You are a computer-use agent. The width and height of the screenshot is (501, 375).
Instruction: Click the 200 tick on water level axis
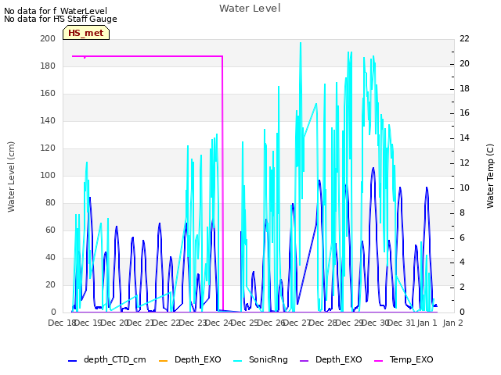pyautogui.click(x=48, y=38)
